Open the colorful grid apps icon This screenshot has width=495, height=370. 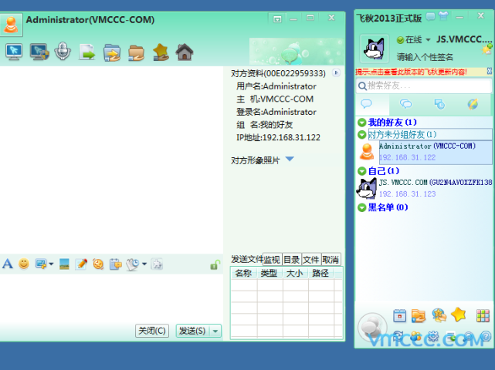tap(483, 316)
